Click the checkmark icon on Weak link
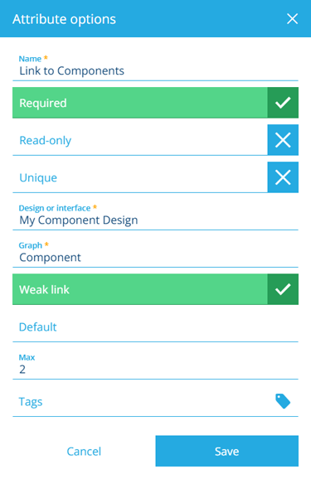 (x=283, y=289)
